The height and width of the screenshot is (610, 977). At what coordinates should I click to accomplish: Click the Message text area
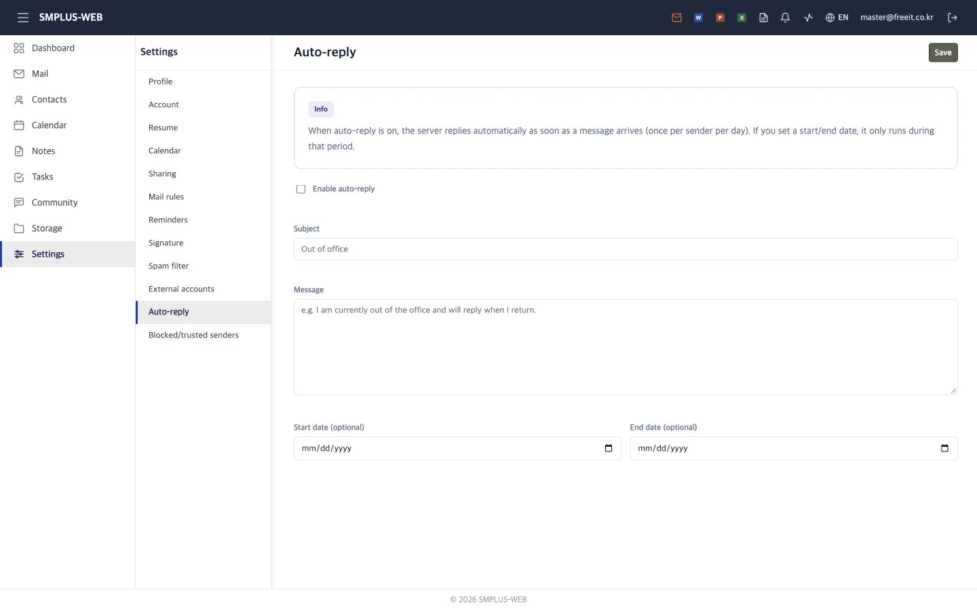(626, 347)
